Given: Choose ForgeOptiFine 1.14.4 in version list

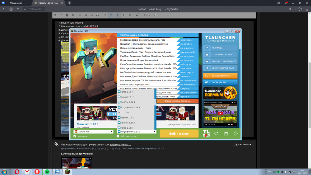Looking at the screenshot, I should tap(136, 107).
